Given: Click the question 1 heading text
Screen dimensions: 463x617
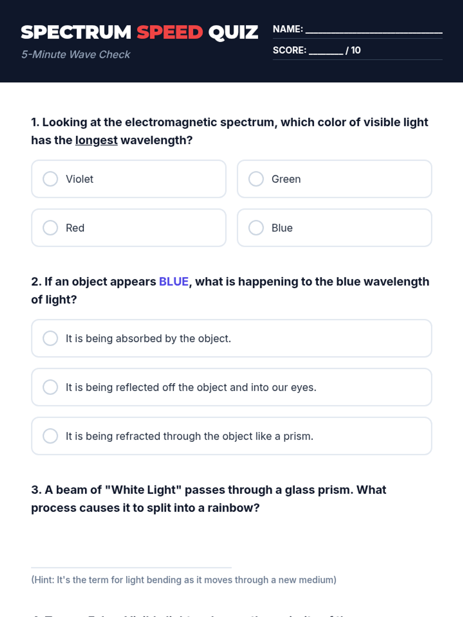Looking at the screenshot, I should (x=230, y=123).
